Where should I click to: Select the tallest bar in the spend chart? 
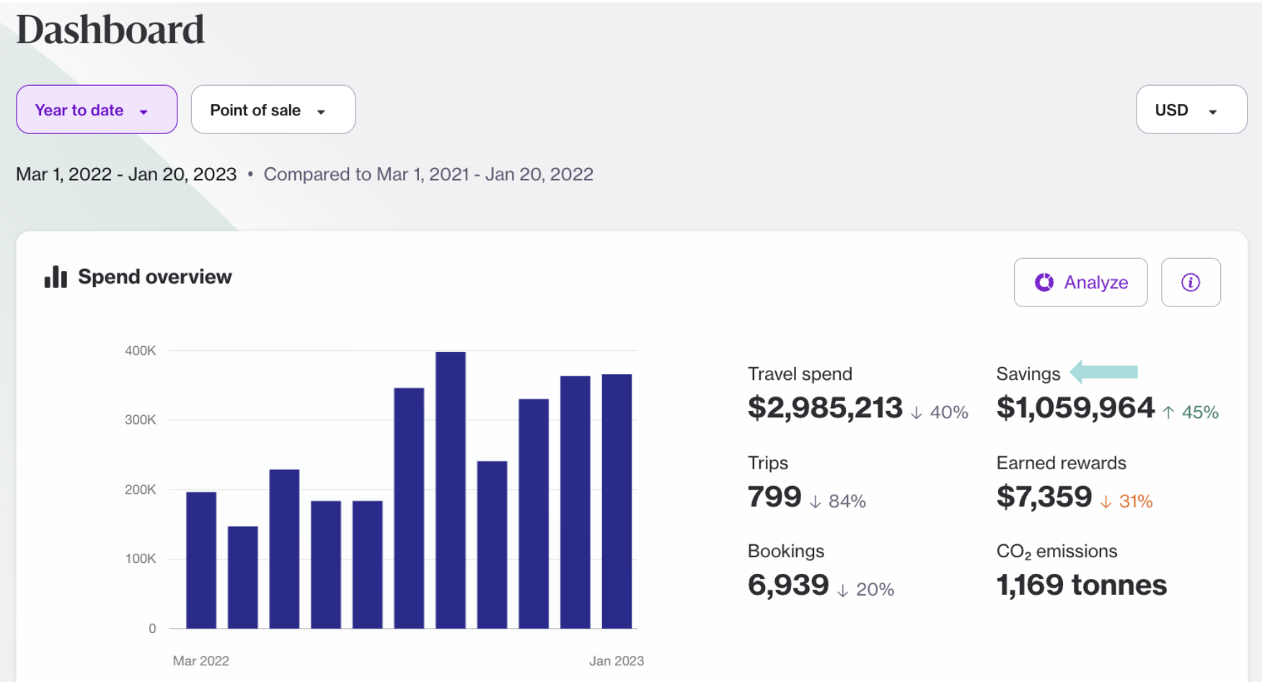tap(450, 490)
